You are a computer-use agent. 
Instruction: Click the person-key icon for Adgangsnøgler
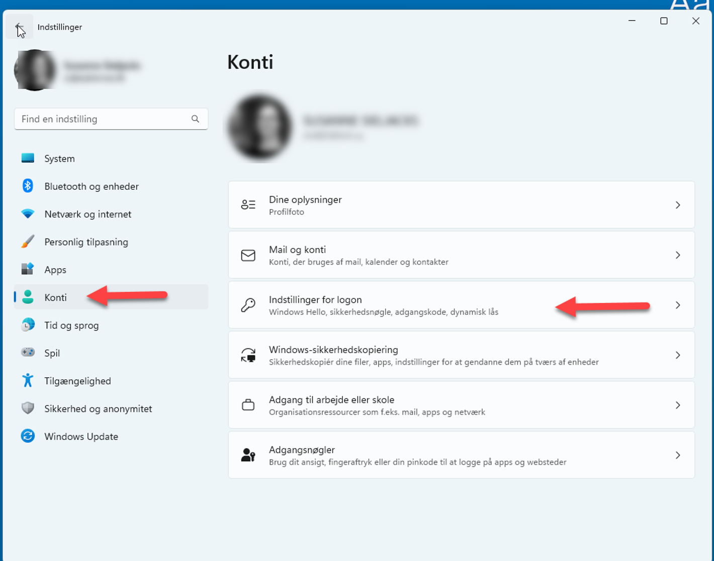pyautogui.click(x=248, y=455)
